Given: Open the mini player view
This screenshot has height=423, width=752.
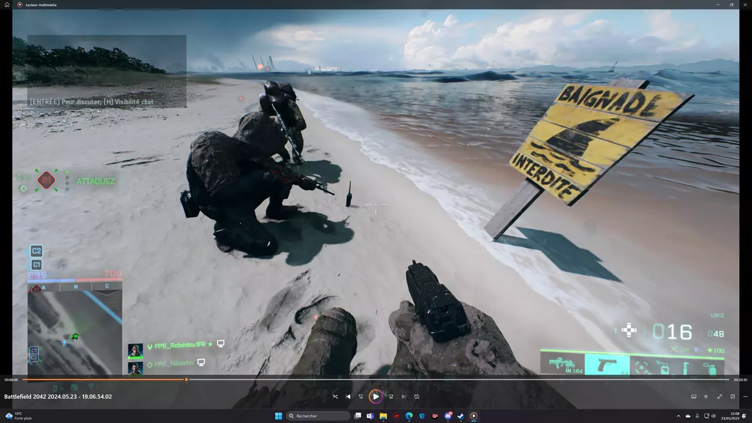Looking at the screenshot, I should pos(732,397).
